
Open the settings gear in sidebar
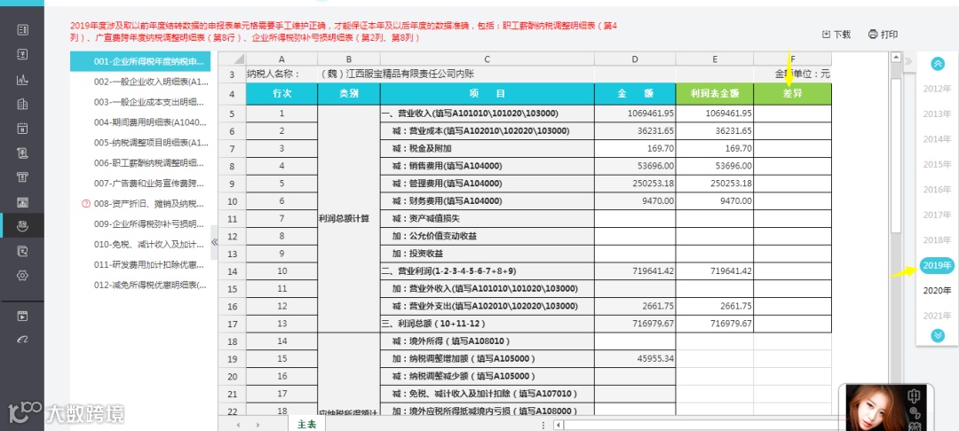tap(22, 275)
